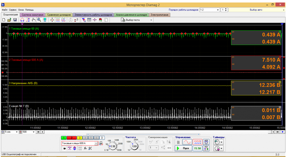Click the teal waveform fit icon
Viewport: 288px width, 157px height.
pos(45,20)
